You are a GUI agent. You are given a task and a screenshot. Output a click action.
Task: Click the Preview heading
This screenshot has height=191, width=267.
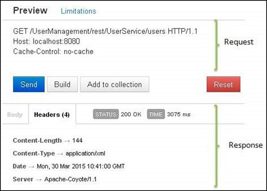point(30,11)
